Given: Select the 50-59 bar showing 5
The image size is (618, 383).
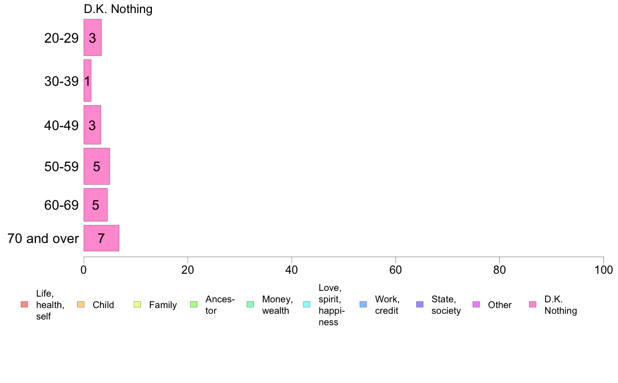Looking at the screenshot, I should click(x=97, y=166).
